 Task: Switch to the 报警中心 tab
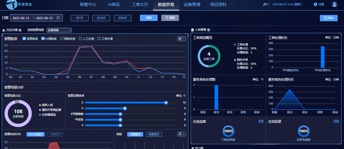click(x=88, y=5)
